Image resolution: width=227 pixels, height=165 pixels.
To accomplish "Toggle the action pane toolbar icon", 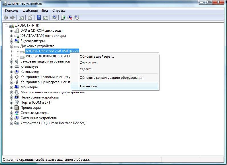I will pos(46,18).
